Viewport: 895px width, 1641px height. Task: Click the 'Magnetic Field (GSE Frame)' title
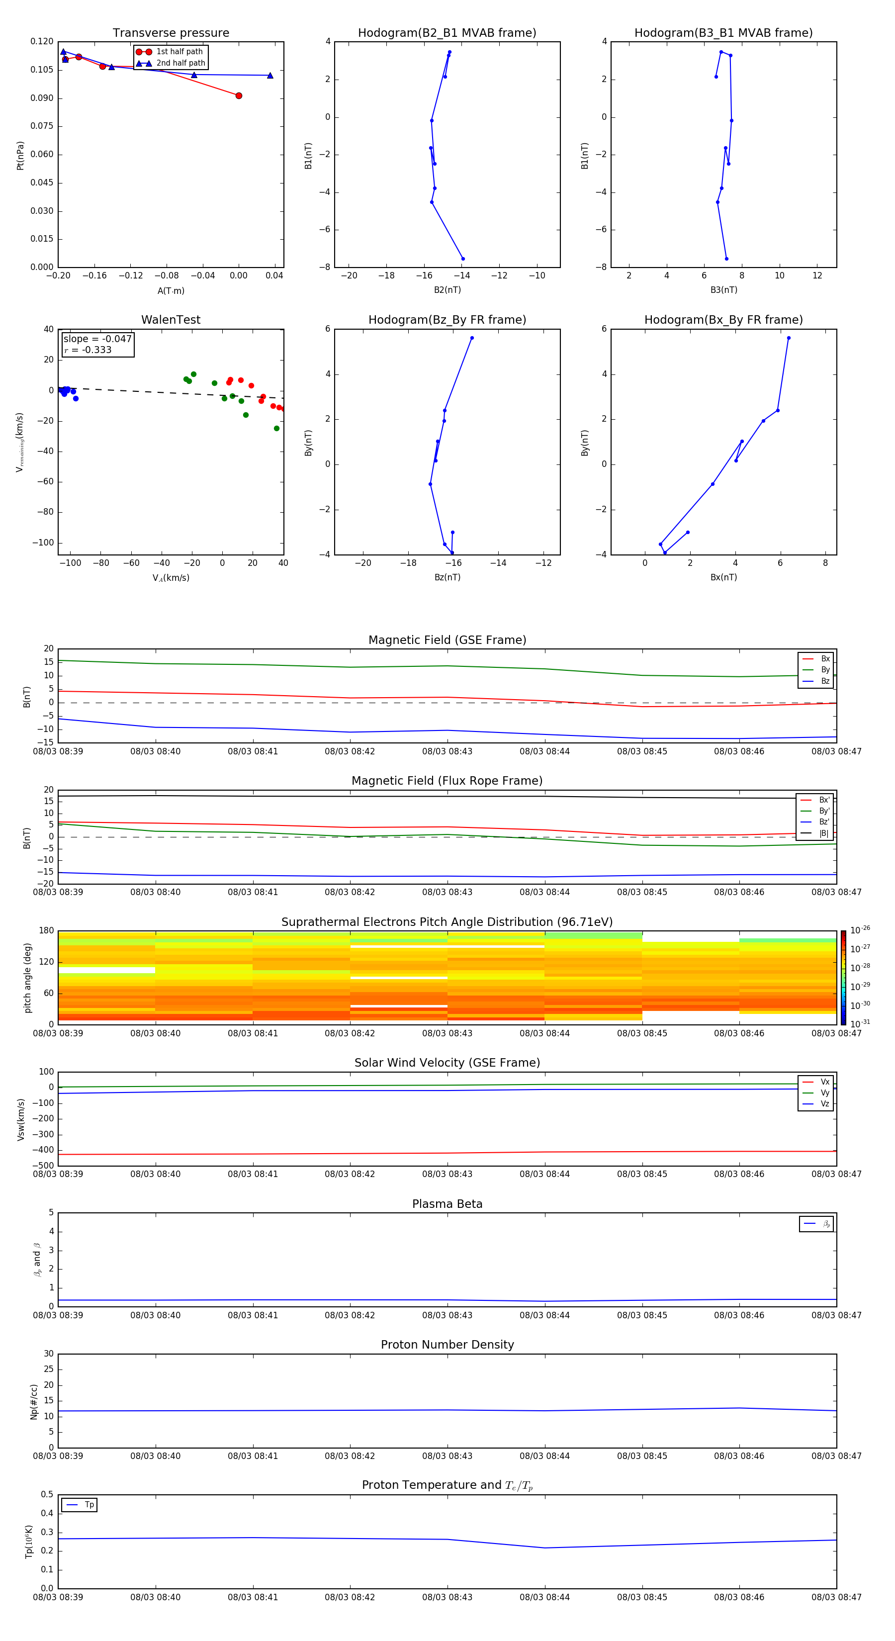pyautogui.click(x=447, y=640)
